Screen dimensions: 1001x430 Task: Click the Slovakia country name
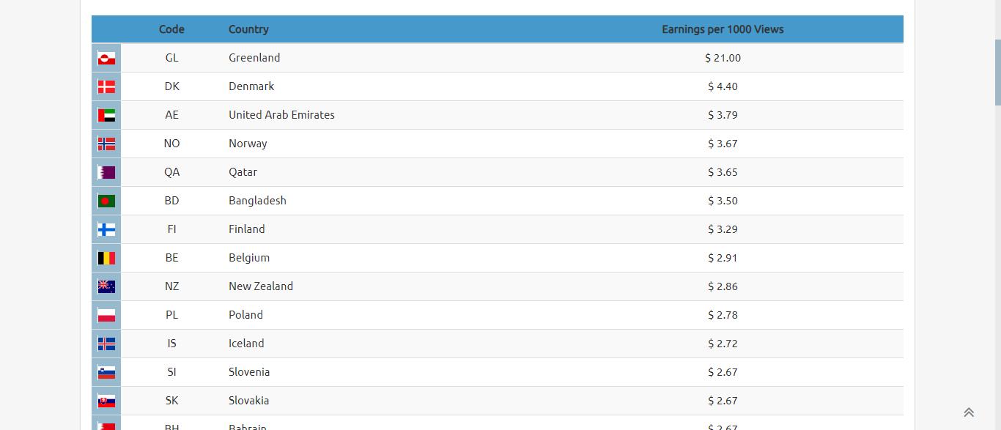[248, 401]
